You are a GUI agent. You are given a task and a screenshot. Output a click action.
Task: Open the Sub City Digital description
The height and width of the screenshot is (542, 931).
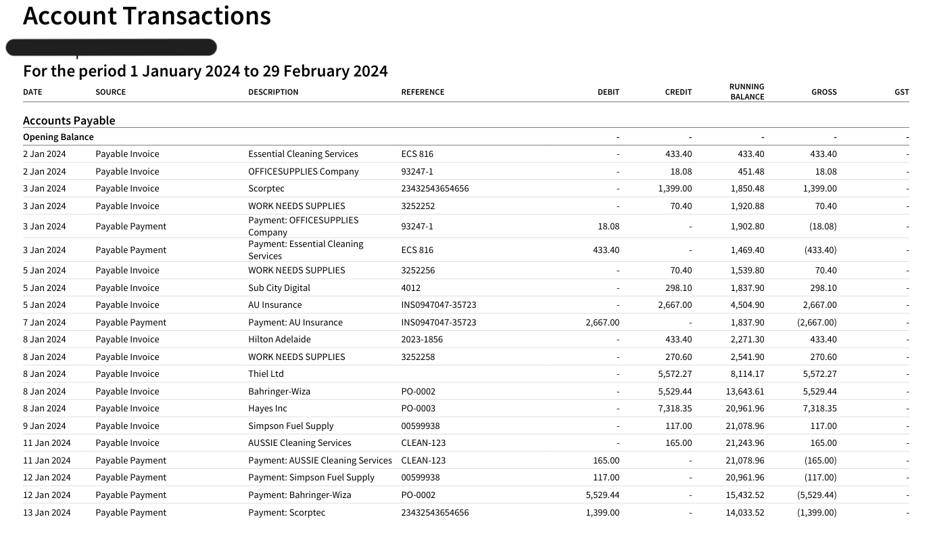click(x=279, y=288)
